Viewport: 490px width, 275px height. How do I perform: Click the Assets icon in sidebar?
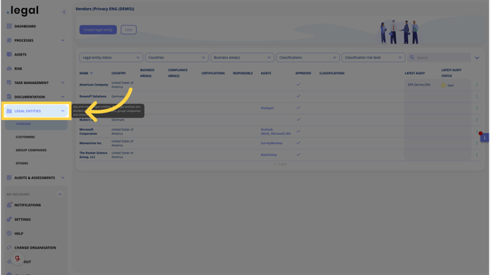(x=9, y=54)
